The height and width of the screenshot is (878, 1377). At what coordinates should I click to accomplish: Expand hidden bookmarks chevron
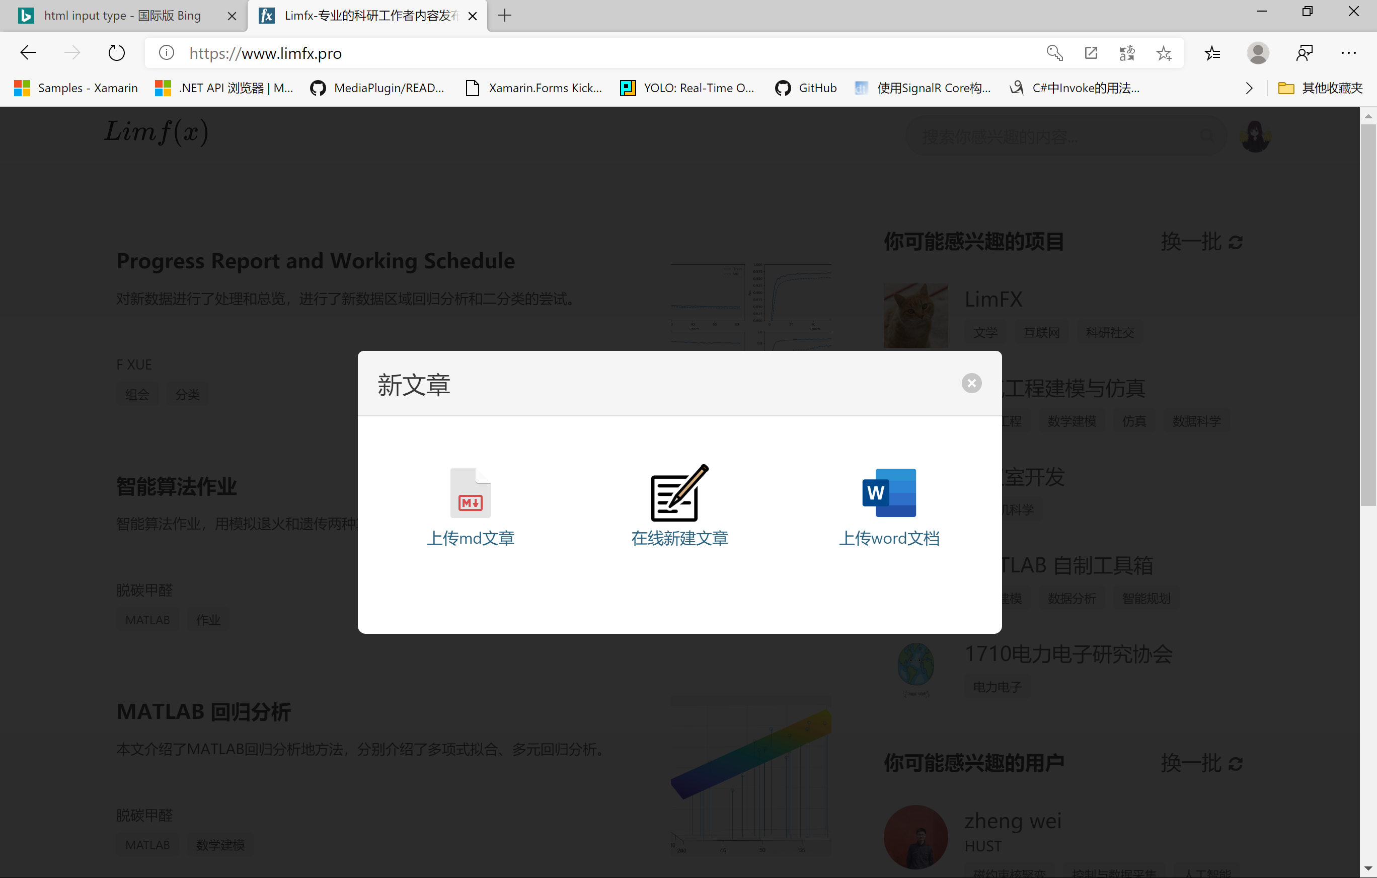point(1249,88)
